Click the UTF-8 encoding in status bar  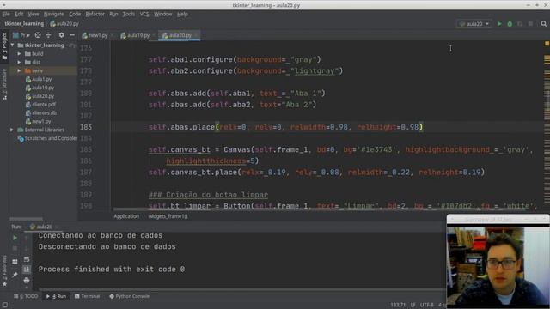tap(426, 305)
